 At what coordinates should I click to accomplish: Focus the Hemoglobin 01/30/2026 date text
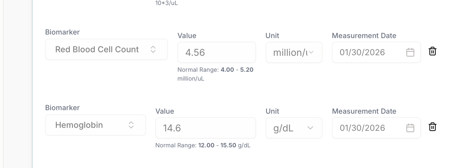[x=362, y=128]
